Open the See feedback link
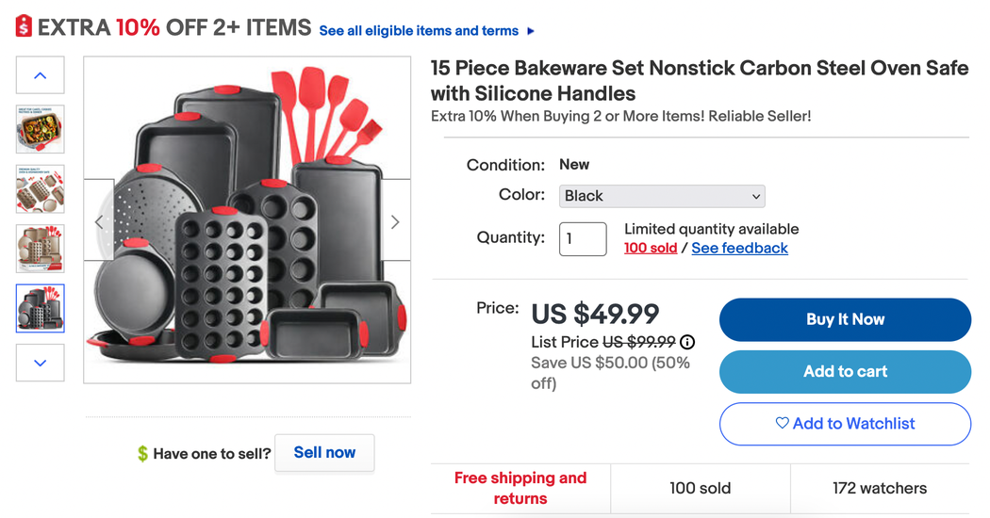The width and height of the screenshot is (990, 518). [739, 248]
